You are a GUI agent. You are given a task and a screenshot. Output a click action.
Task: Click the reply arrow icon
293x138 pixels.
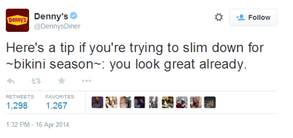point(10,81)
